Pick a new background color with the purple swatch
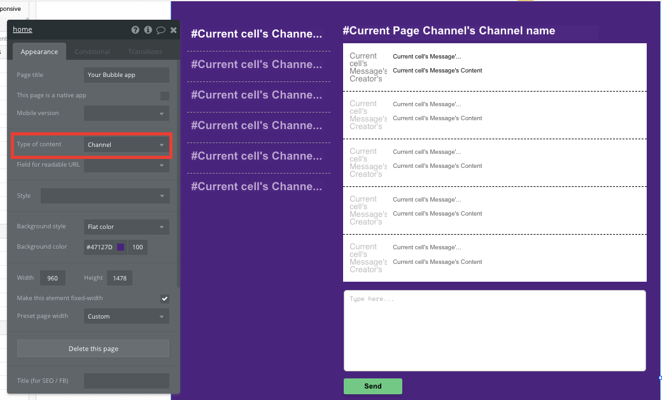Image resolution: width=662 pixels, height=400 pixels. point(120,246)
